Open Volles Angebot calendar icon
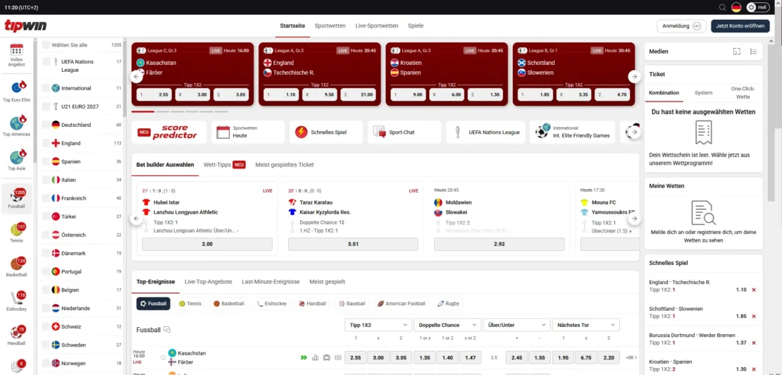782x375 pixels. click(x=17, y=49)
